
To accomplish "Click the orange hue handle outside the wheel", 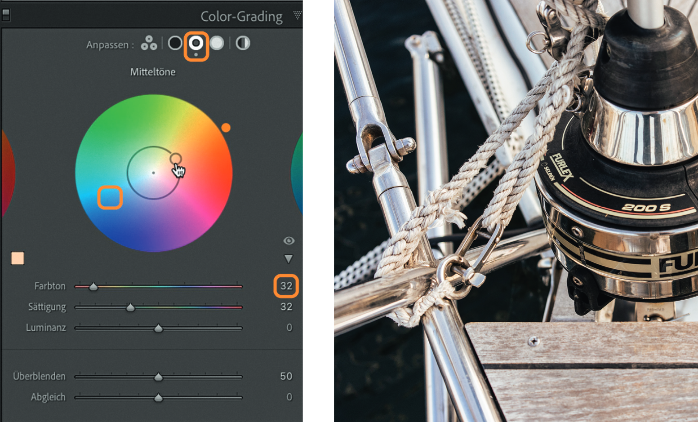I will [x=226, y=128].
